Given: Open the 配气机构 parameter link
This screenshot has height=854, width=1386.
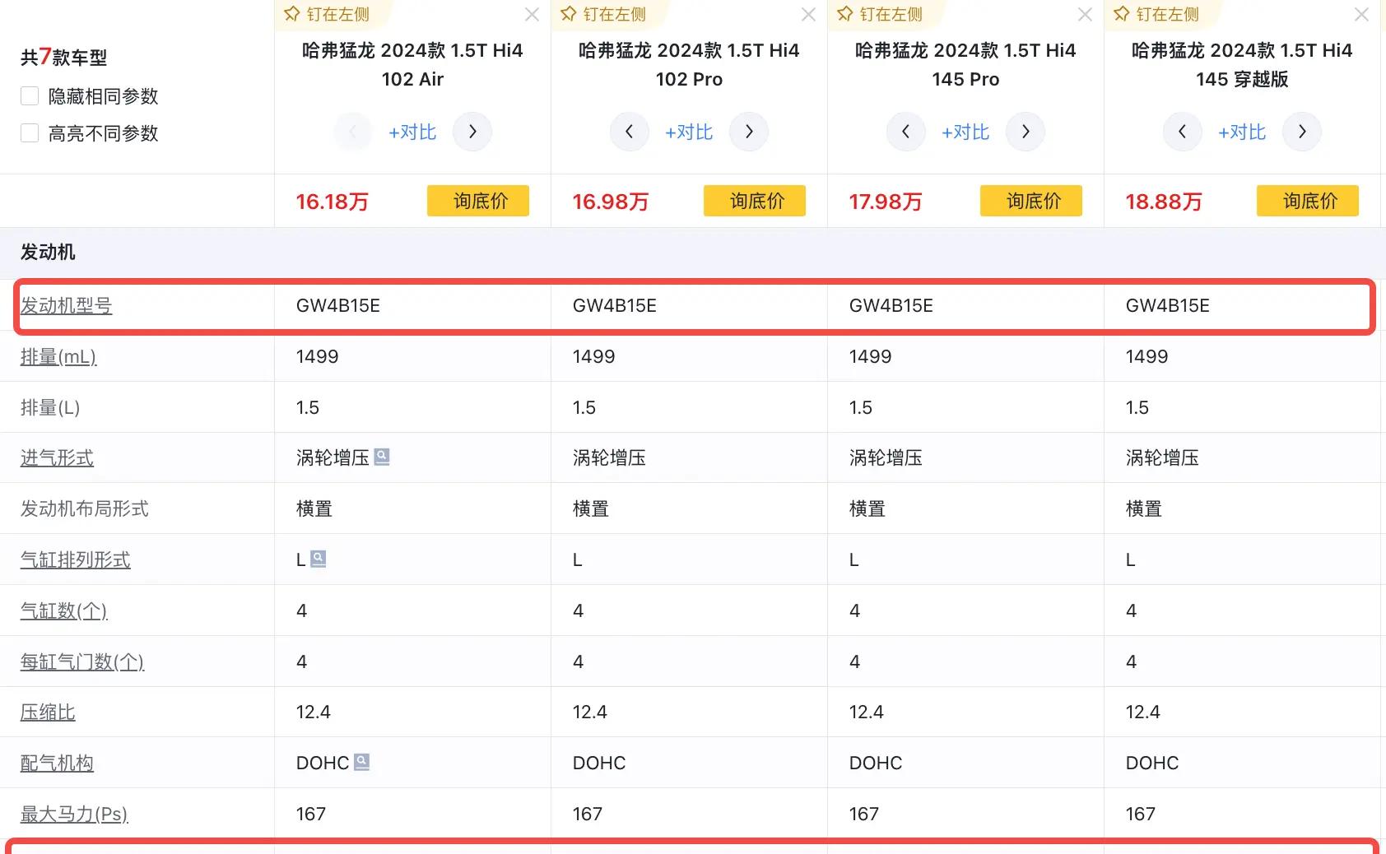Looking at the screenshot, I should (57, 763).
